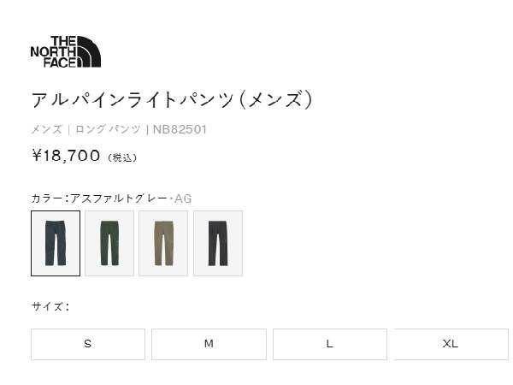Click the AG color code text
513x385 pixels.
point(183,198)
